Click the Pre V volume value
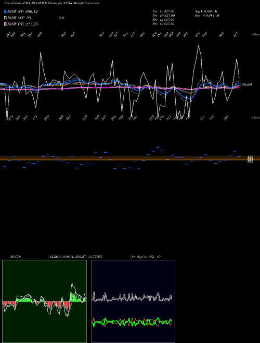Screen dimensions: 260x343 [207, 16]
